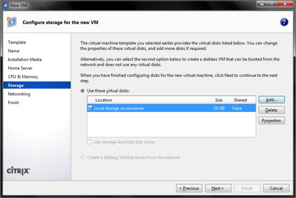Screen dimensions: 296x198
Task: Select the Storage step in the sidebar
Action: tap(37, 85)
